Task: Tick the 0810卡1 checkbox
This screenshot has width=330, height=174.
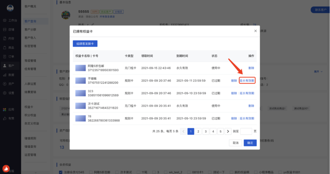Action: pyautogui.click(x=189, y=172)
